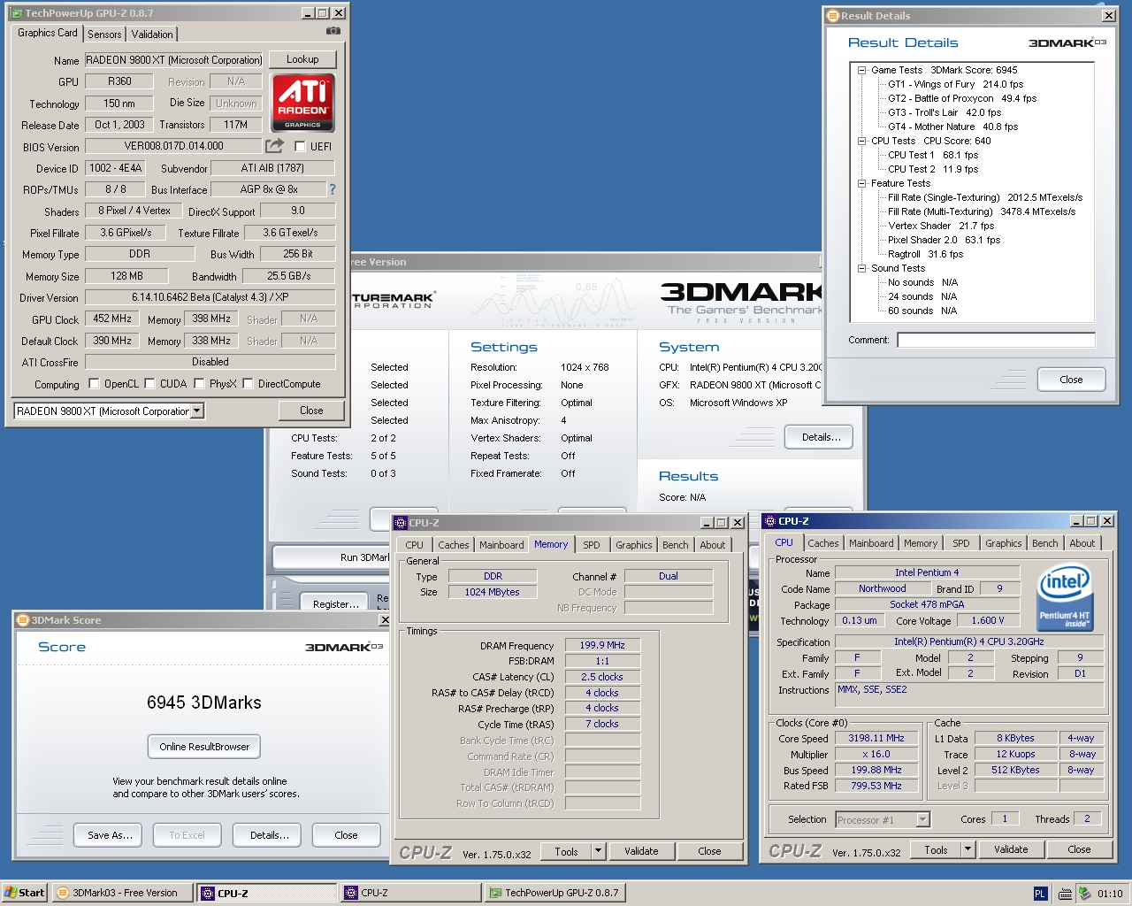Image resolution: width=1132 pixels, height=906 pixels.
Task: Enable the UEFI checkbox in GPU-Z
Action: pos(300,147)
